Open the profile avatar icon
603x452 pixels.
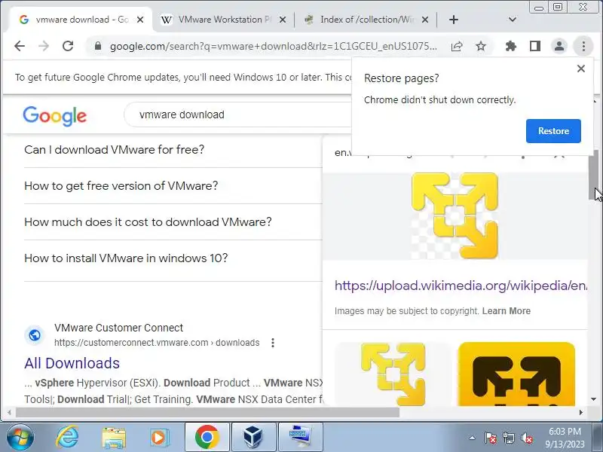coord(559,47)
